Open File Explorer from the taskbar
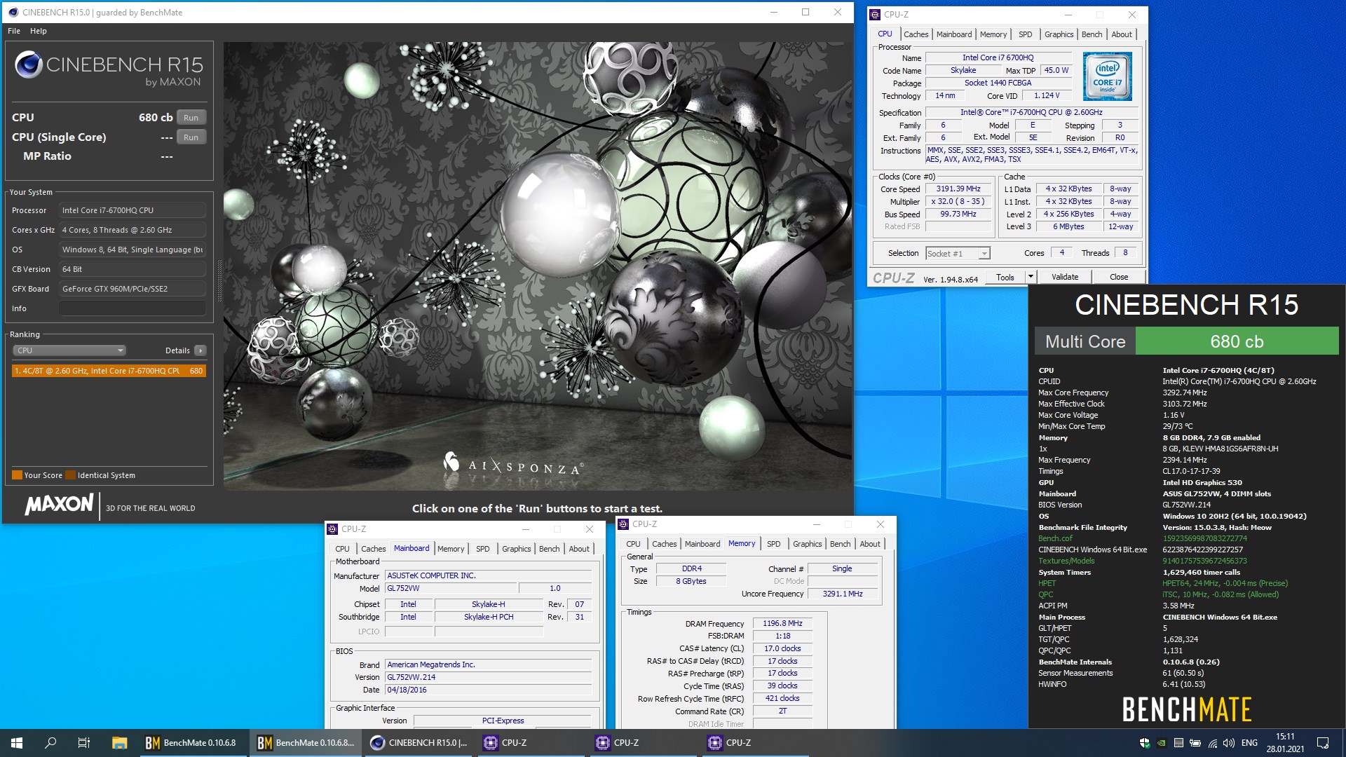1346x757 pixels. 119,743
